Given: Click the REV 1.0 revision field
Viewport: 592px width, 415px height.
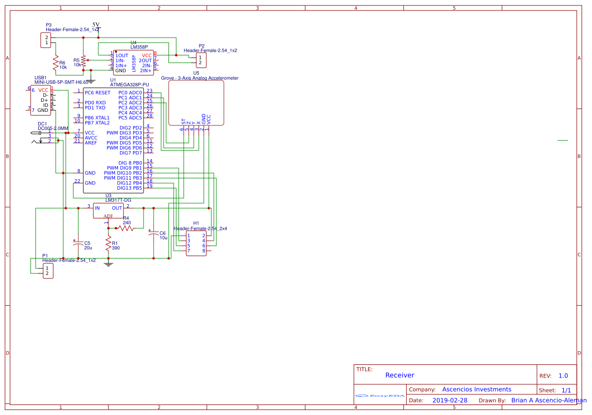Looking at the screenshot, I should tap(563, 376).
